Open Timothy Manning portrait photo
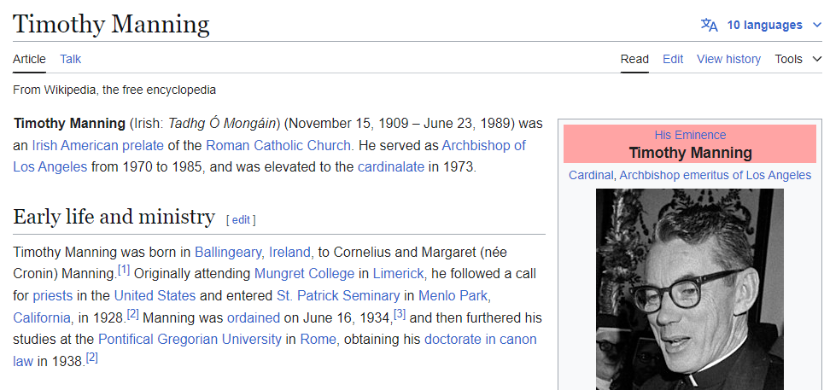Image resolution: width=824 pixels, height=390 pixels. coord(689,288)
